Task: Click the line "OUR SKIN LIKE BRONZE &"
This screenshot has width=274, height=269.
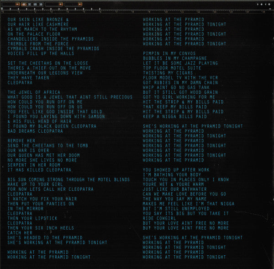Action: pyautogui.click(x=38, y=20)
